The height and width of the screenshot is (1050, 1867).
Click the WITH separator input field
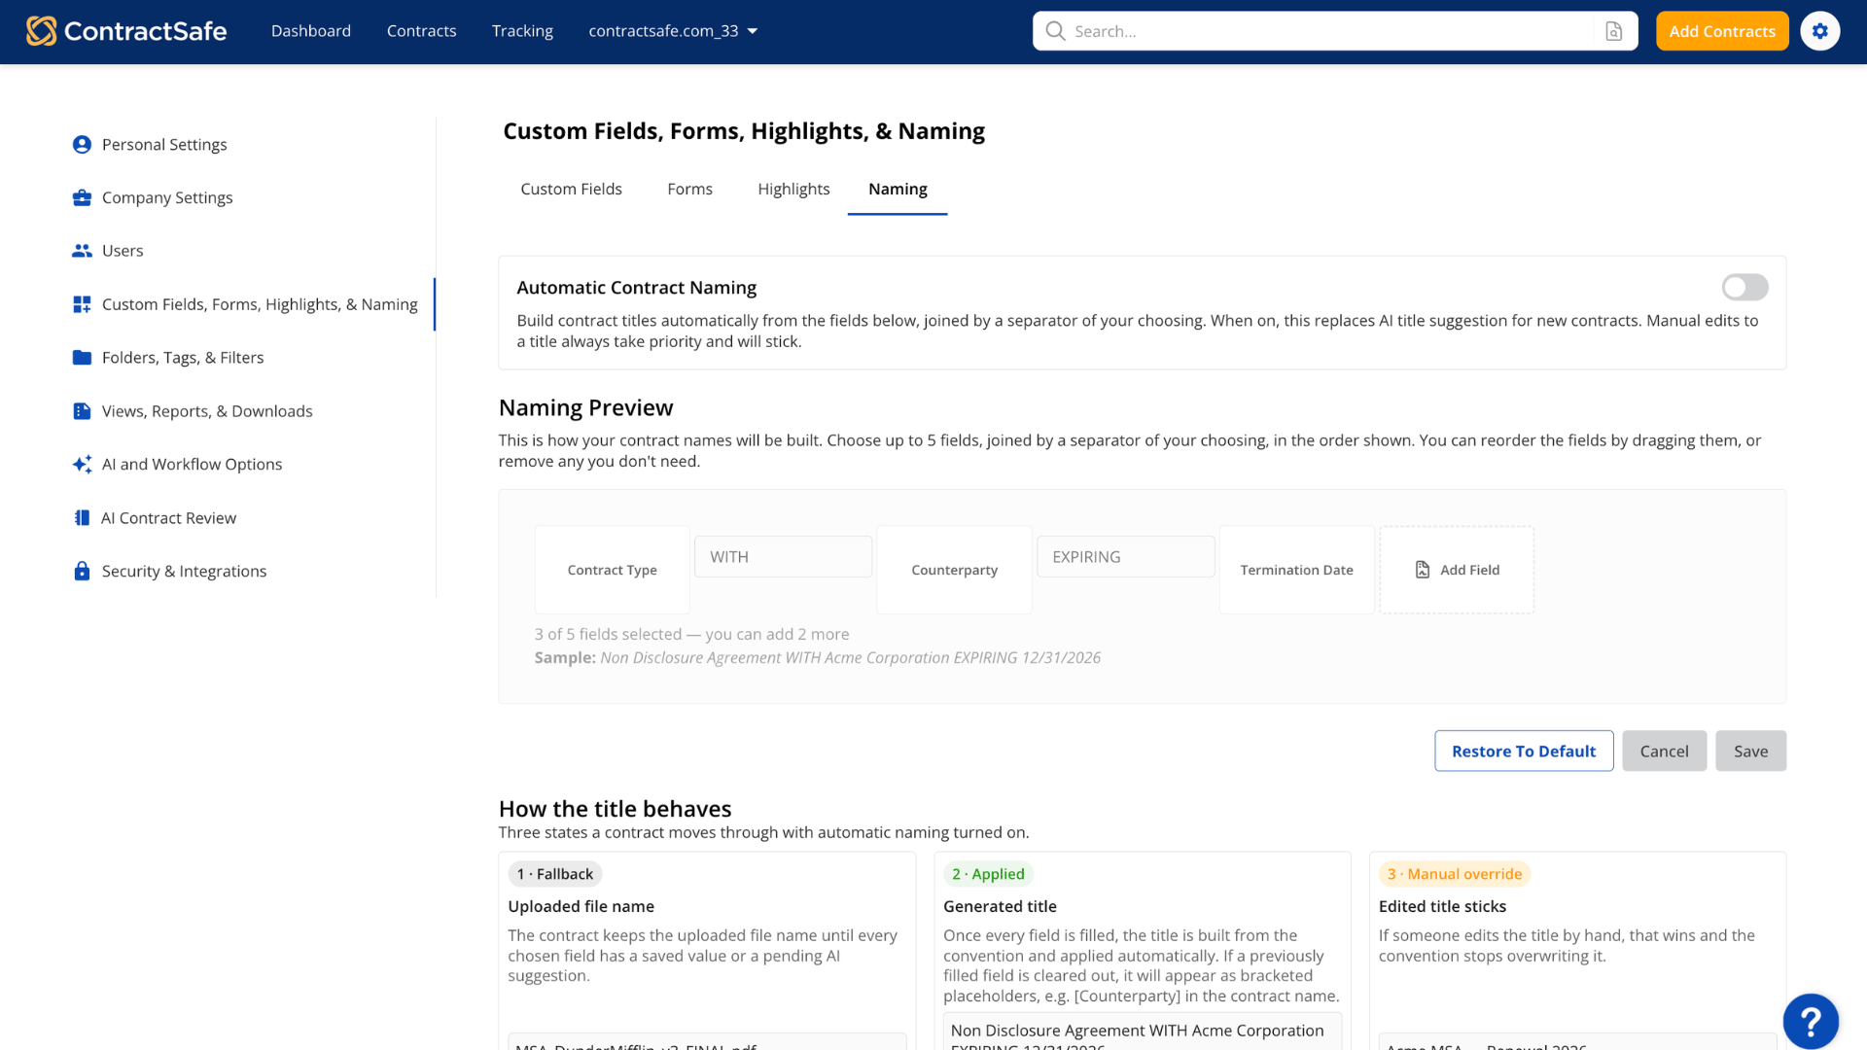(x=783, y=557)
